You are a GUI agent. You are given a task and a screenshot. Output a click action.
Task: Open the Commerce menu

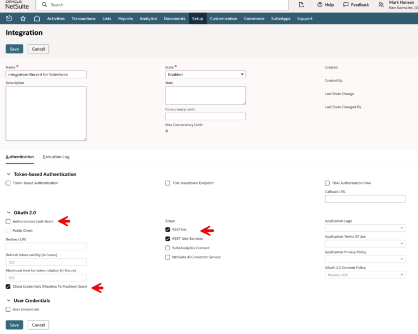coord(254,18)
